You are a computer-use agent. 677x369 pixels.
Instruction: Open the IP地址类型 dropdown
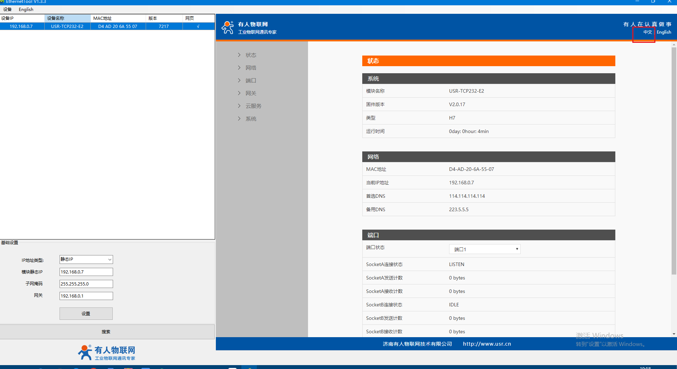86,259
